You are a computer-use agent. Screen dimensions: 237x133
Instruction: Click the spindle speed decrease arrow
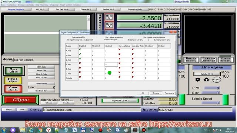[198, 80]
